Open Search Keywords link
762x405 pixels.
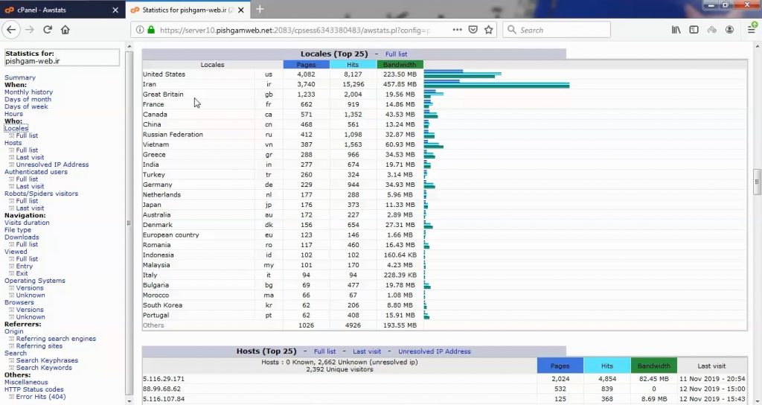tap(44, 368)
